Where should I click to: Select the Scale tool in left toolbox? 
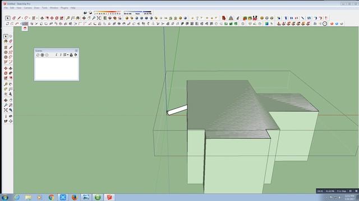[6, 78]
